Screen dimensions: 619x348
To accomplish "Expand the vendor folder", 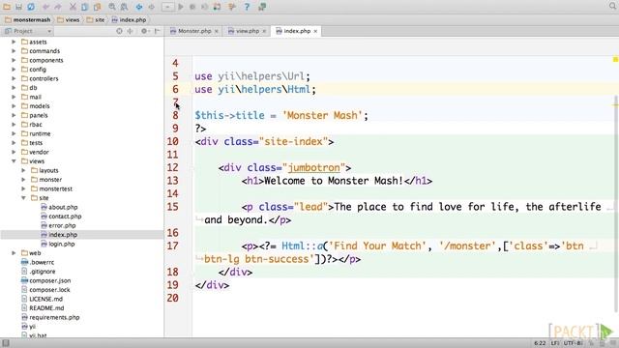I will [x=14, y=152].
